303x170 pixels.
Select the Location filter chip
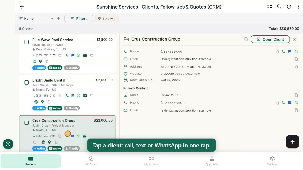pyautogui.click(x=107, y=18)
